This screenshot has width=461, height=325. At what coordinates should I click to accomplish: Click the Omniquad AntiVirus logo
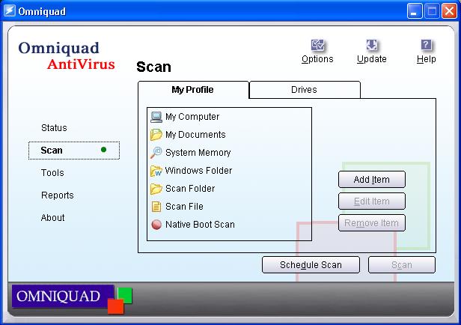pos(67,56)
